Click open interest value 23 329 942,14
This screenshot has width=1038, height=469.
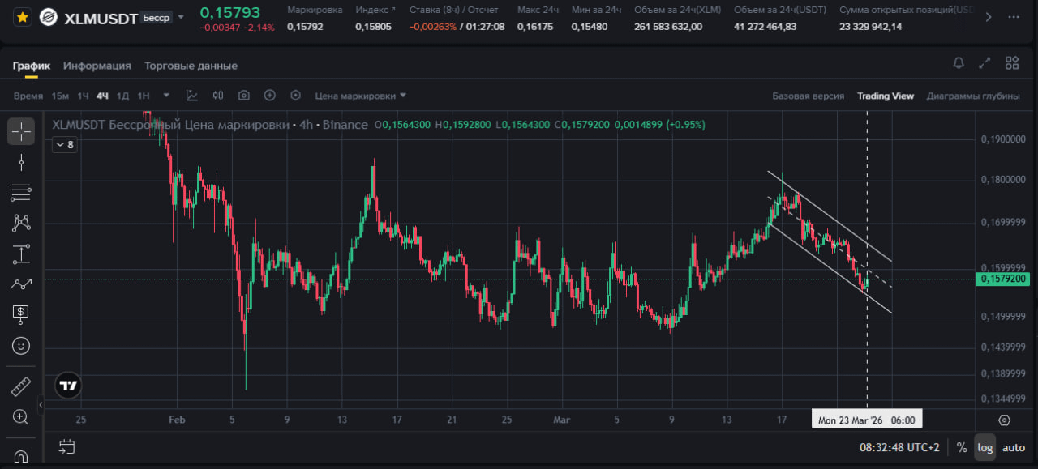click(870, 27)
